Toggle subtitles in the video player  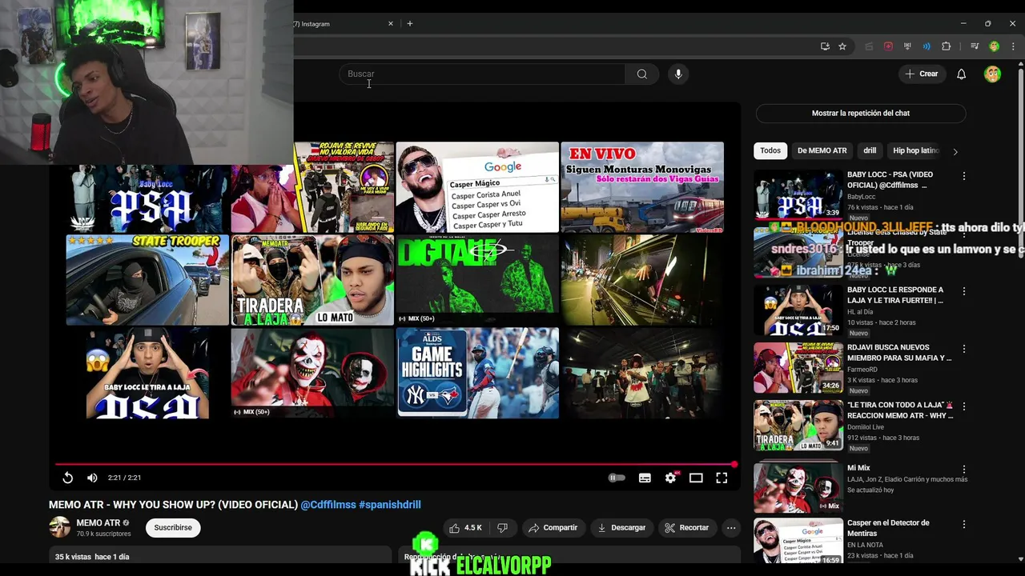(645, 478)
